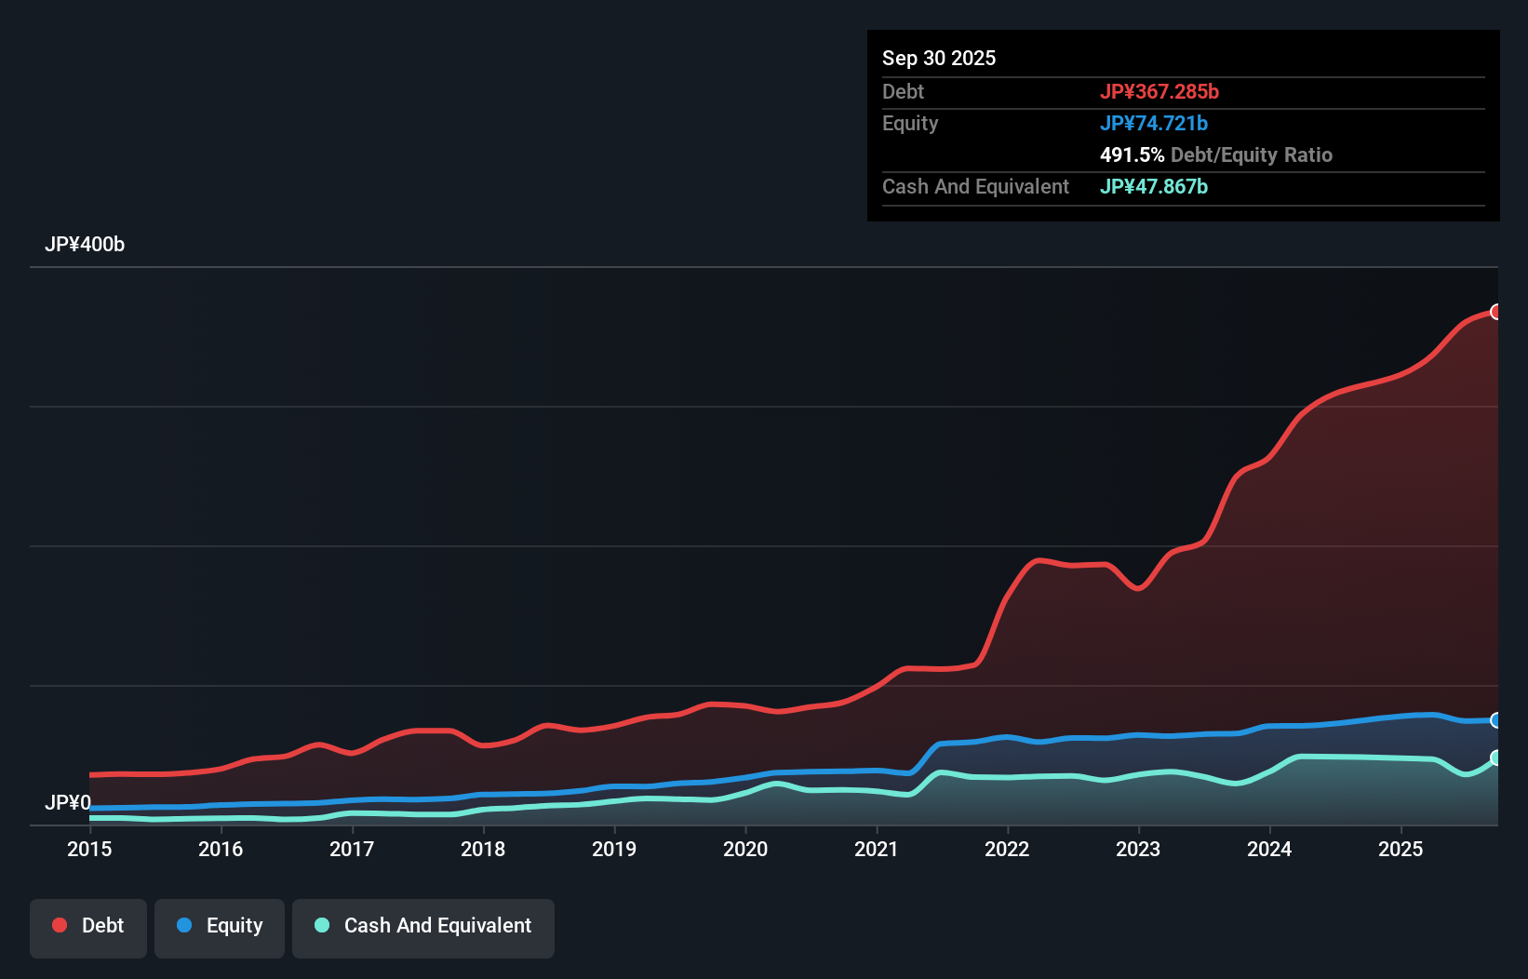Click the 2020 x-axis label
The image size is (1528, 979).
click(x=745, y=849)
